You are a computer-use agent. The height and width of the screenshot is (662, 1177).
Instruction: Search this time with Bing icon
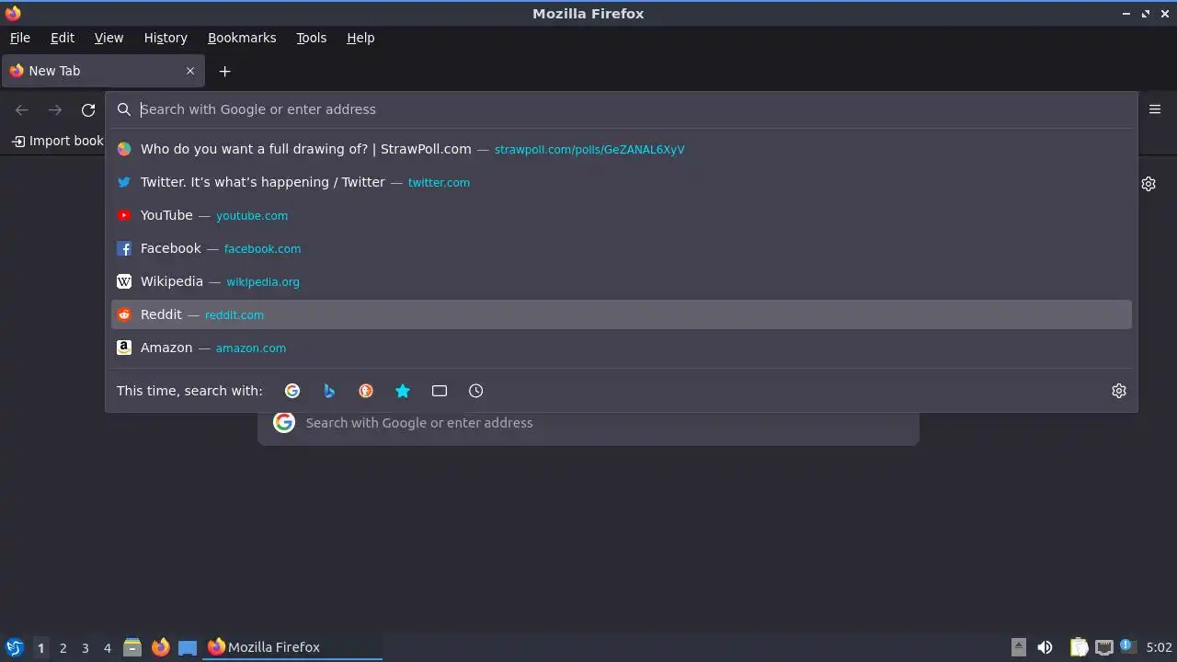click(329, 391)
